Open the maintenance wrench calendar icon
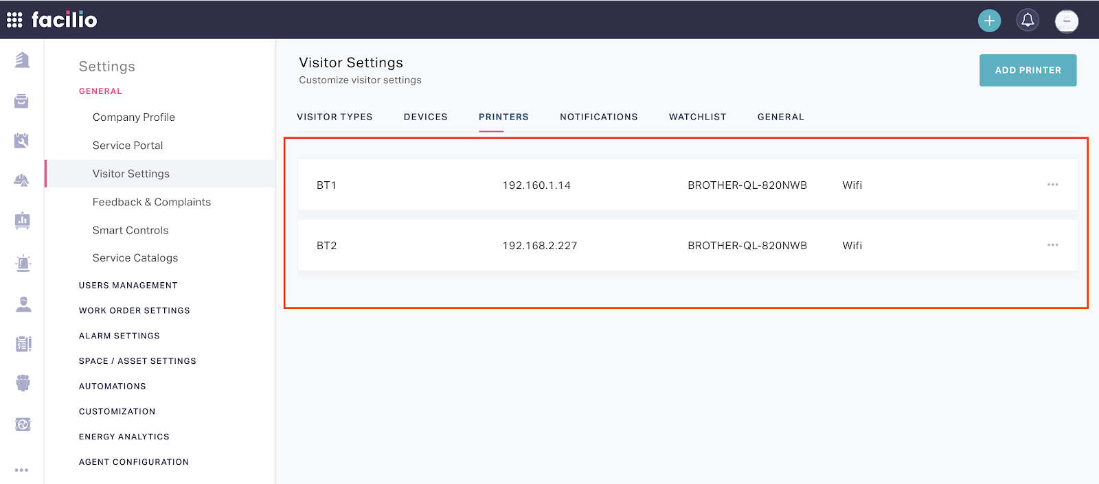The image size is (1099, 484). 22,141
